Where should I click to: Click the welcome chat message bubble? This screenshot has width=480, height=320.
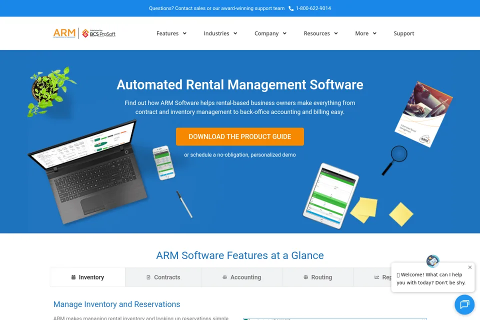(433, 277)
